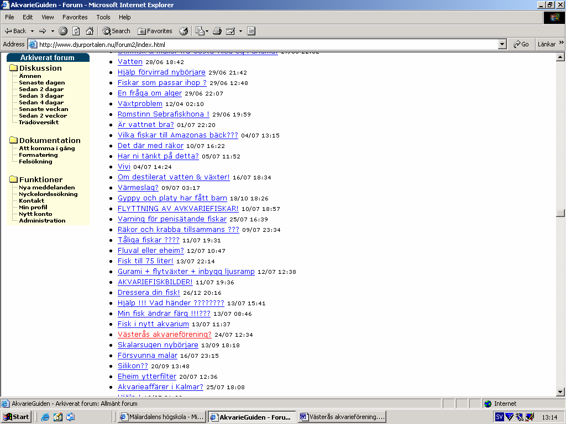566x424 pixels.
Task: Open the Search toolbar button
Action: [x=116, y=31]
